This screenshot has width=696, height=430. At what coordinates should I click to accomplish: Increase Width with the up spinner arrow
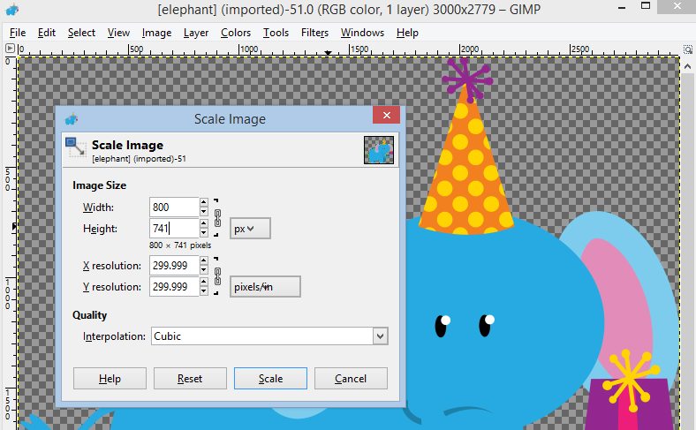204,202
